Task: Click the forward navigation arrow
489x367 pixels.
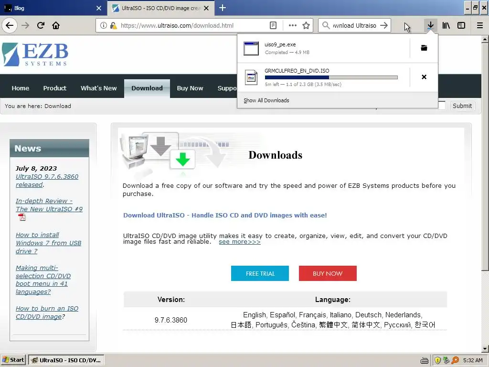Action: 25,25
